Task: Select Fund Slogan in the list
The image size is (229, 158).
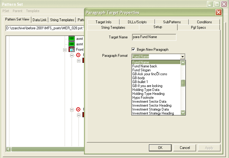Action: point(156,70)
